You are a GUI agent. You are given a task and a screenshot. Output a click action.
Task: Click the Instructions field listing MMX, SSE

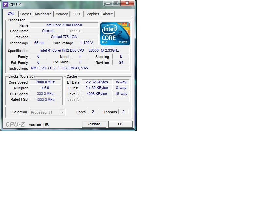tap(80, 68)
